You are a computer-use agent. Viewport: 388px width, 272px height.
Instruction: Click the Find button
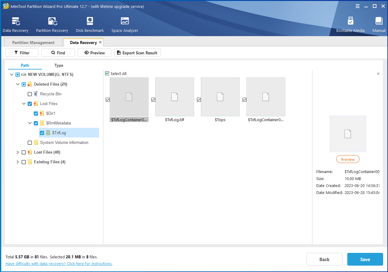click(58, 53)
